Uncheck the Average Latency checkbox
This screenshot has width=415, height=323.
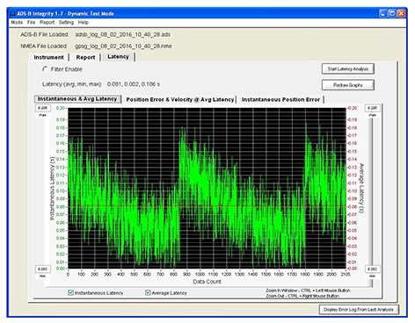(148, 292)
